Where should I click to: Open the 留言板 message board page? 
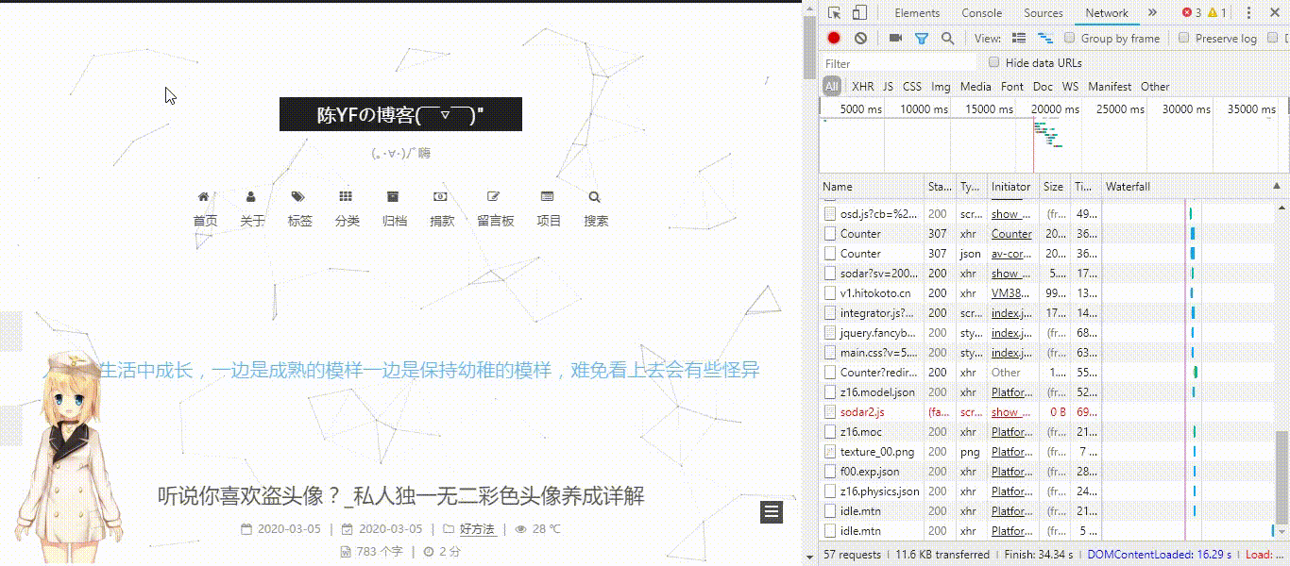click(495, 208)
